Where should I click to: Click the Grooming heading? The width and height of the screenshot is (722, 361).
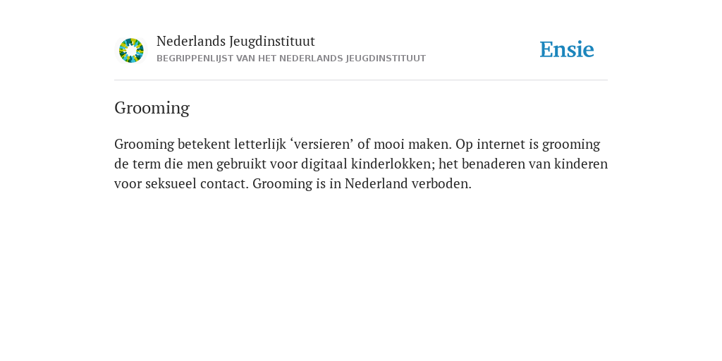[152, 108]
